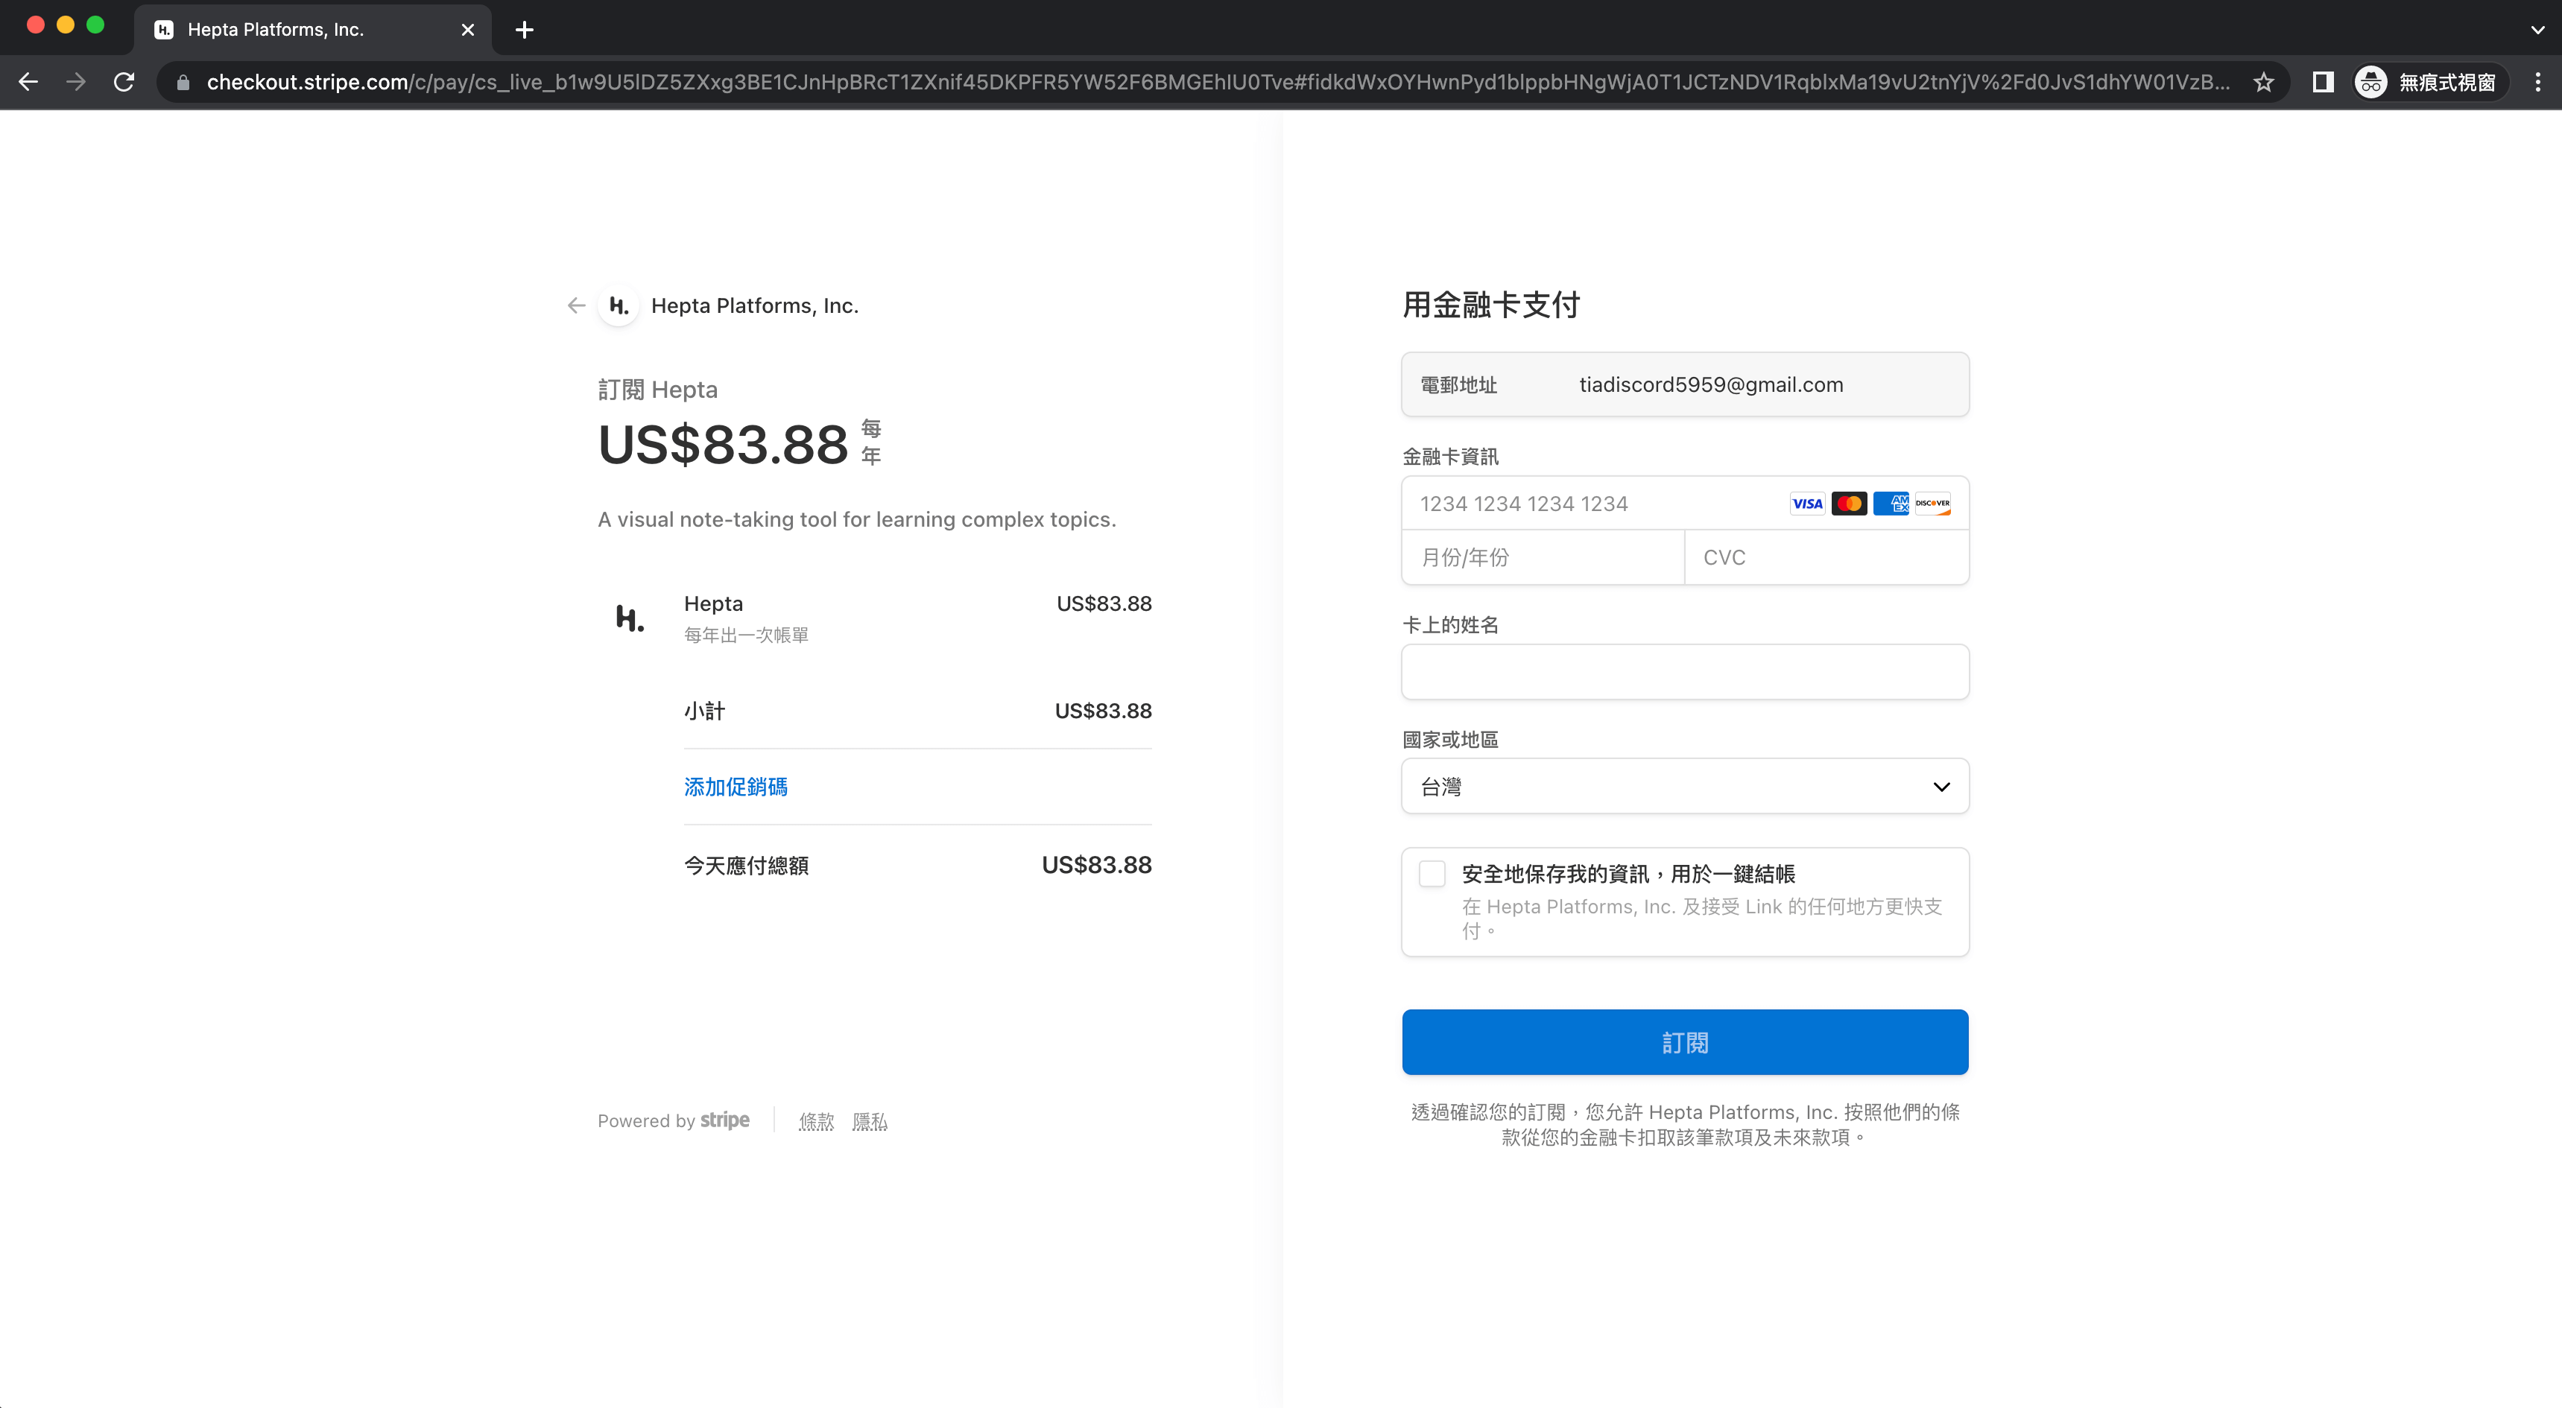Click the back arrow beside Hepta Platforms, Inc.
Viewport: 2562px width, 1408px height.
[x=576, y=305]
